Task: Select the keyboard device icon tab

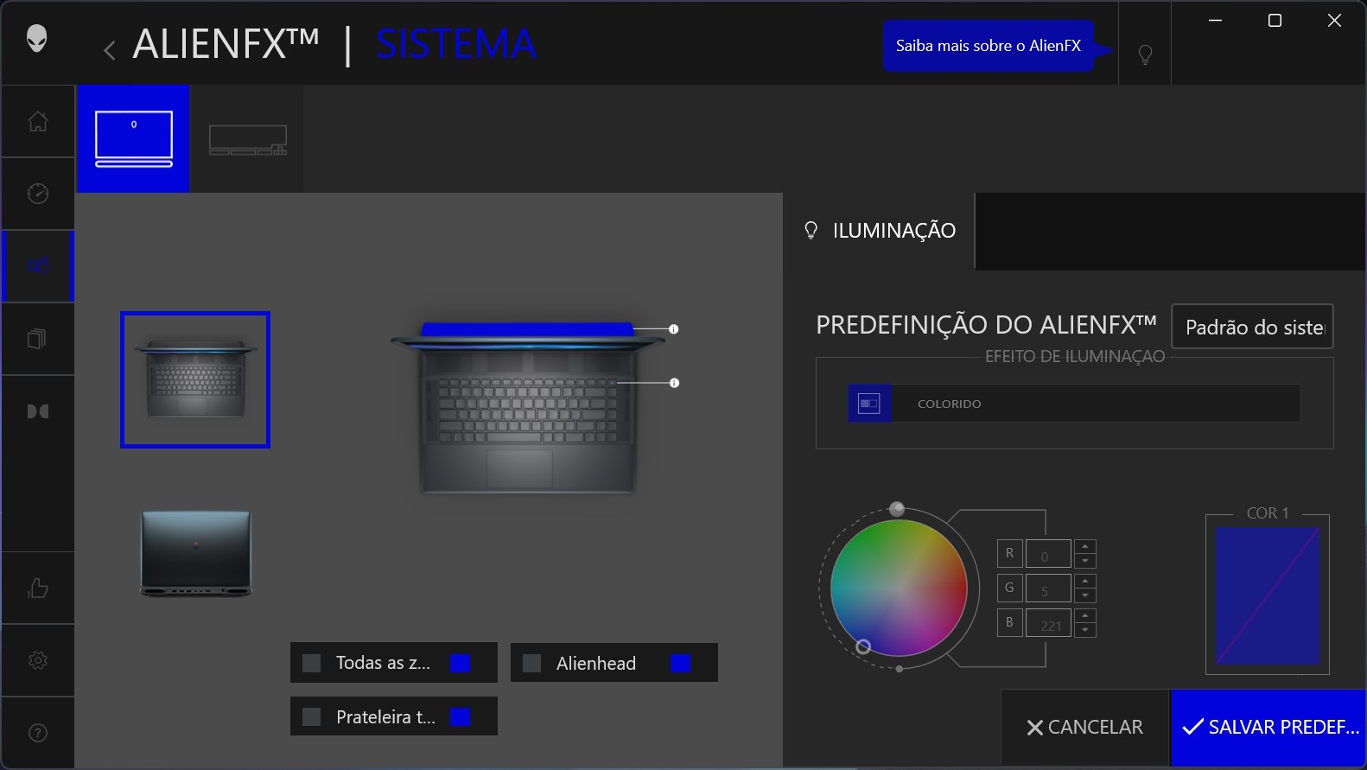Action: click(x=248, y=139)
